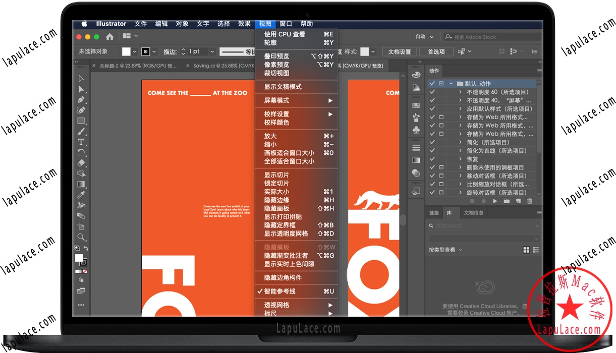The height and width of the screenshot is (353, 616).
Task: Open Edit Toolbar three dots
Action: point(81,305)
